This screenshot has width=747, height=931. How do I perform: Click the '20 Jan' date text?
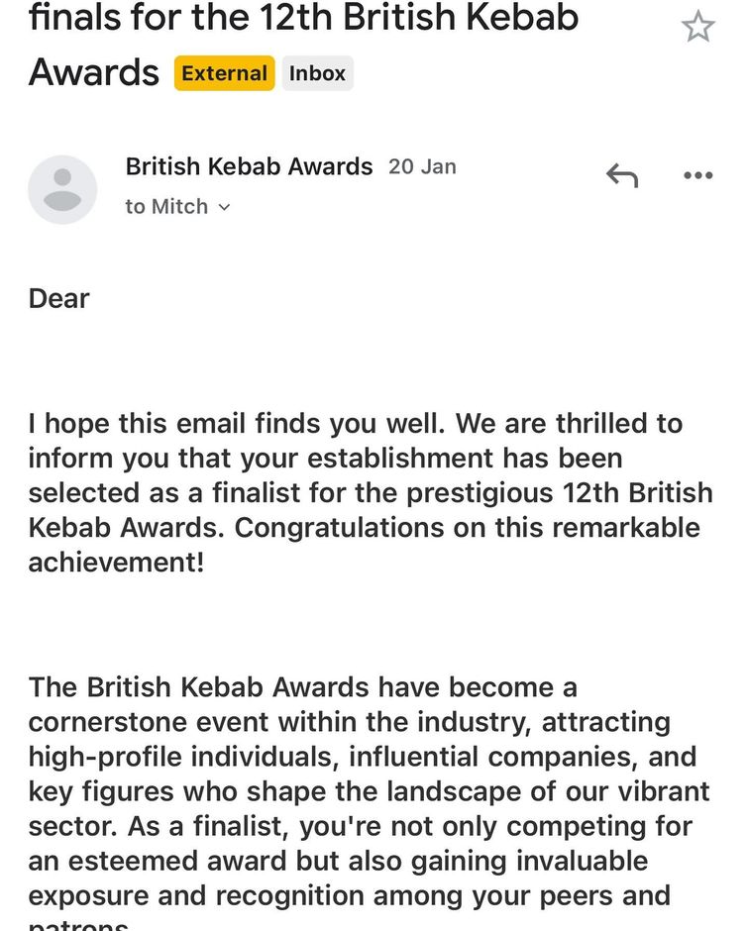[x=421, y=166]
